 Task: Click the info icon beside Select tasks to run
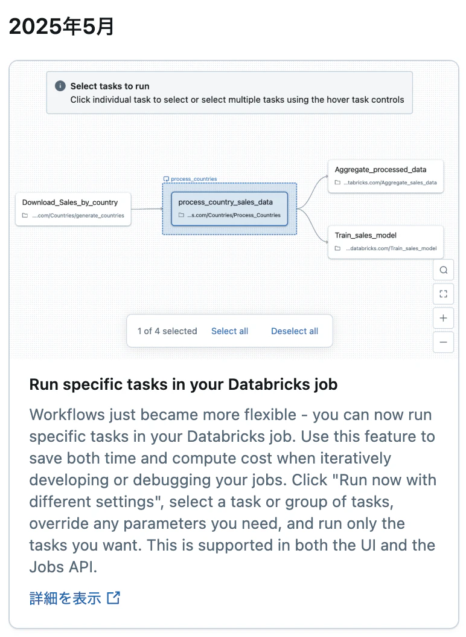point(60,86)
